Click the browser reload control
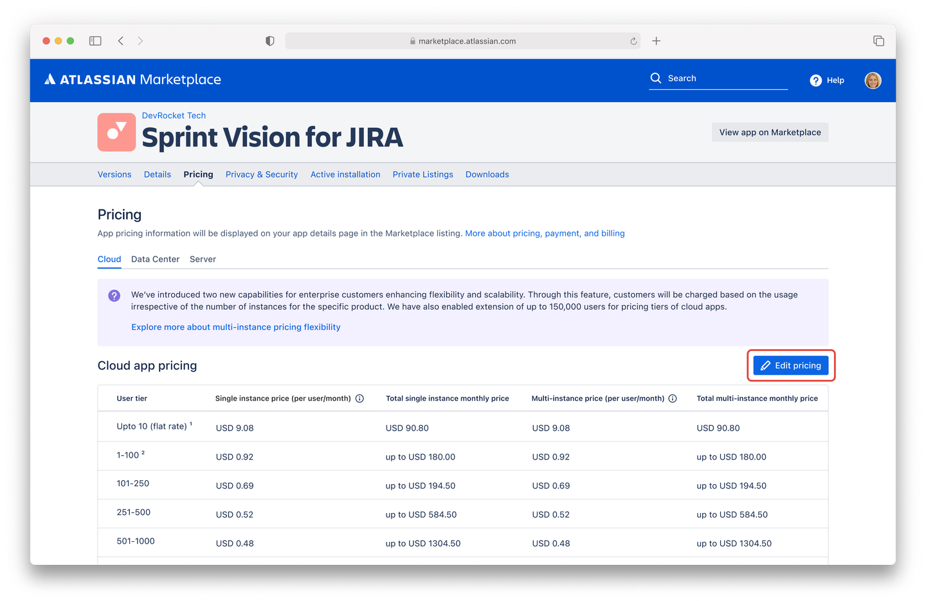 pos(633,40)
